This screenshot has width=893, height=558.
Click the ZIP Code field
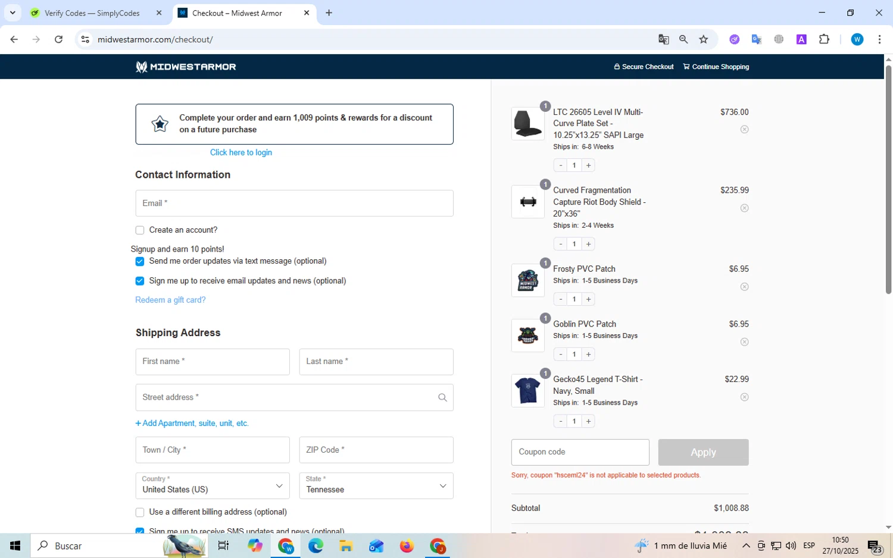[376, 450]
